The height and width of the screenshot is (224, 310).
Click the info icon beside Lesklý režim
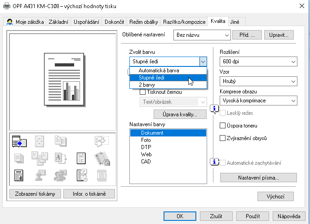click(x=215, y=109)
